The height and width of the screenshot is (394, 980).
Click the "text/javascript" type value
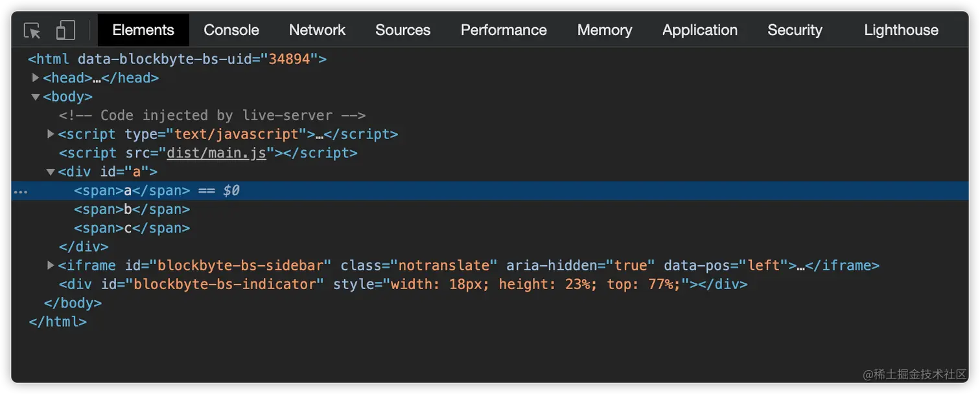click(236, 135)
